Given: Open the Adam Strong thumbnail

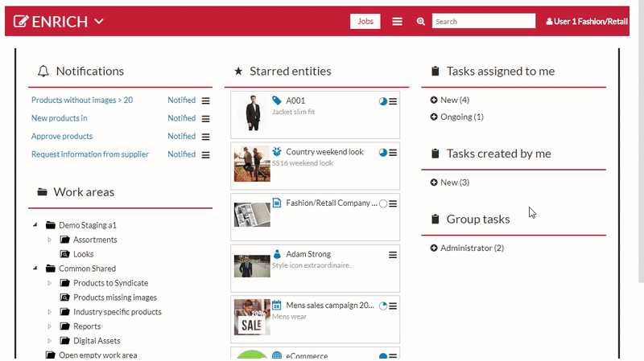Looking at the screenshot, I should [252, 266].
